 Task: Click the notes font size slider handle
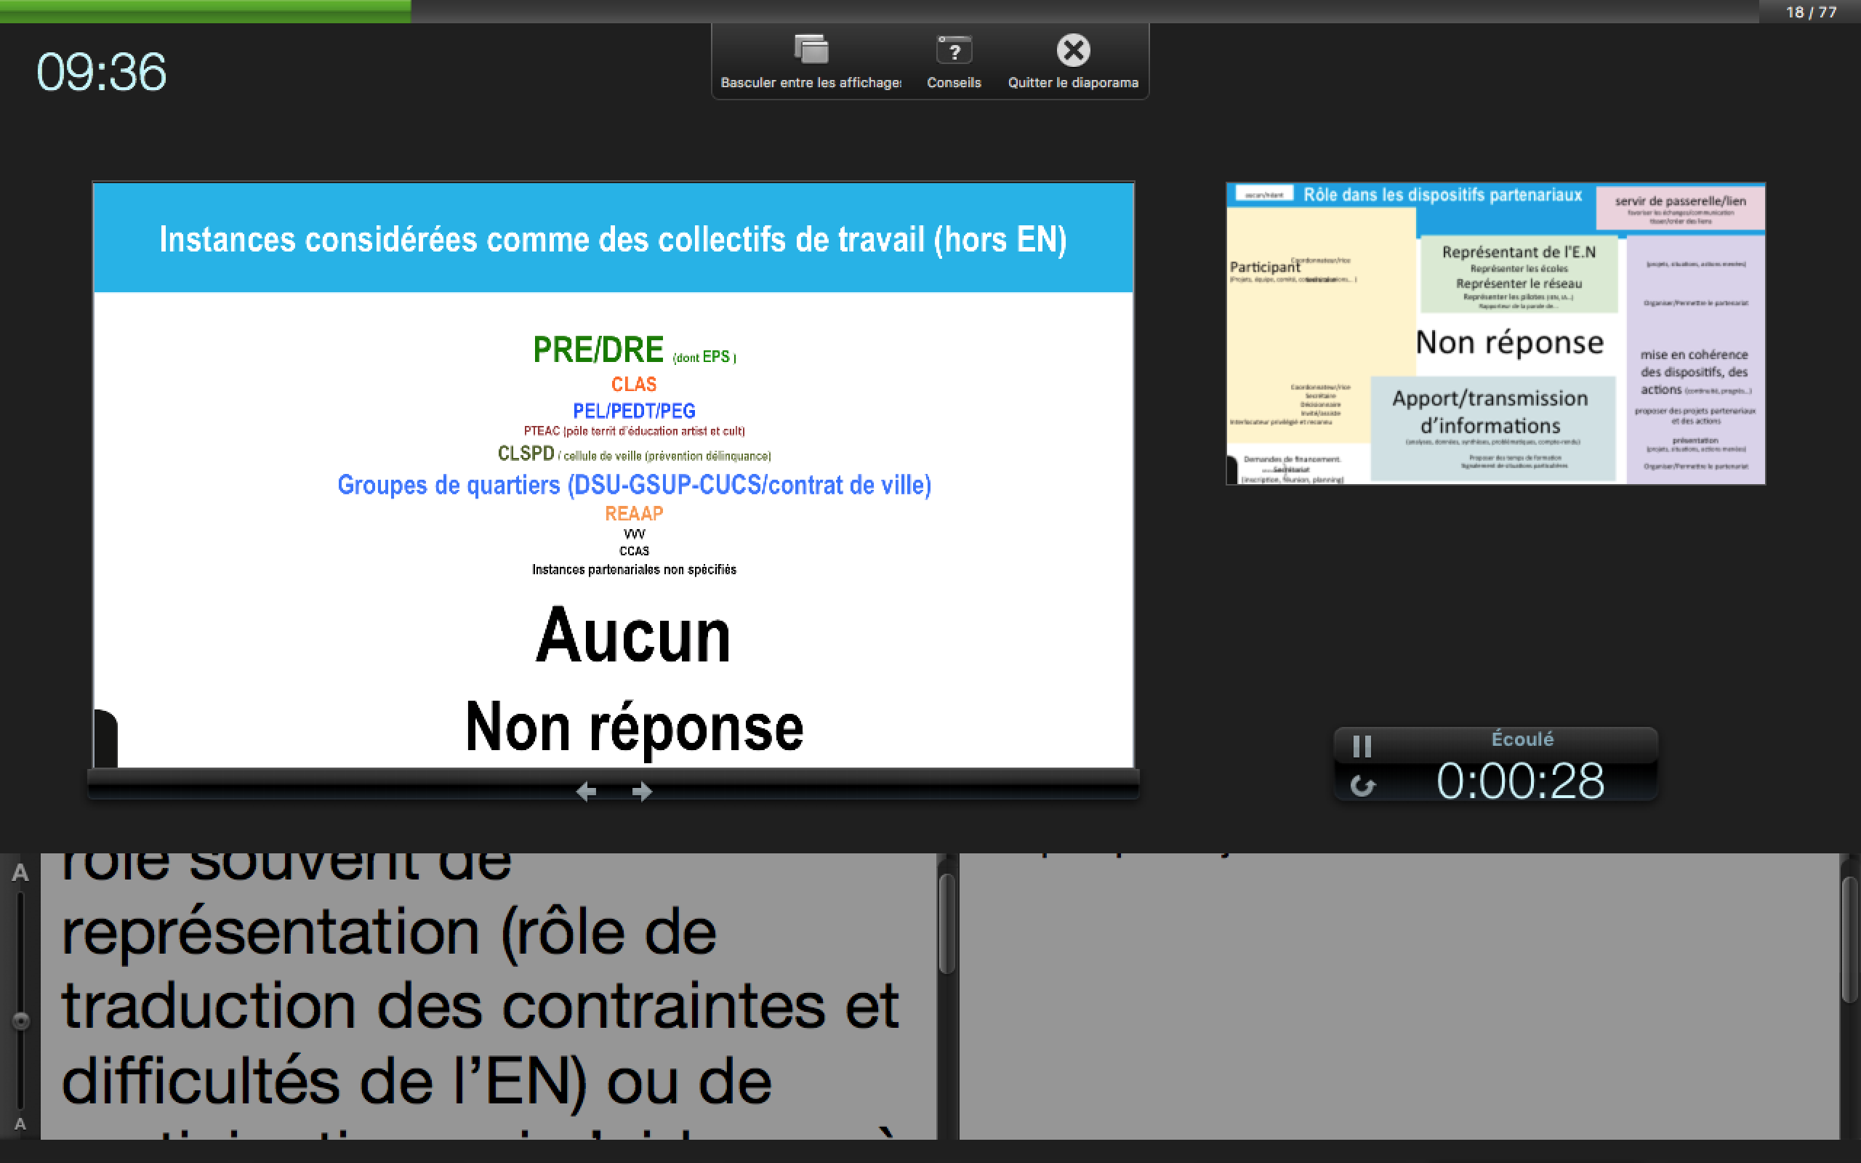click(x=21, y=1021)
